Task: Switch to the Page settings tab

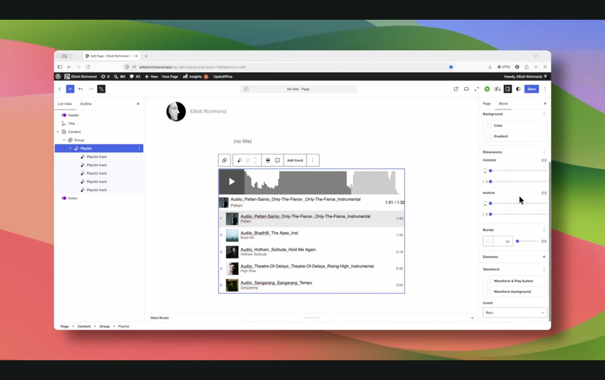Action: pos(487,104)
